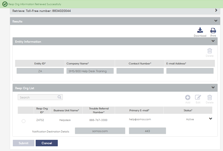Click the Active status cell

[x=190, y=119]
